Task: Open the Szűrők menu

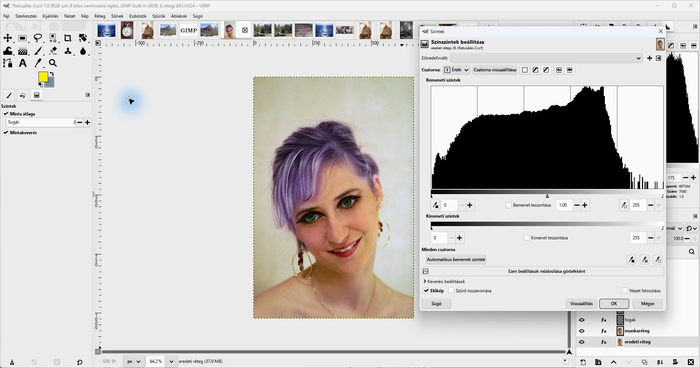Action: click(159, 16)
